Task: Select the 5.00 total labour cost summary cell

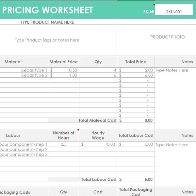Action: coord(136,179)
